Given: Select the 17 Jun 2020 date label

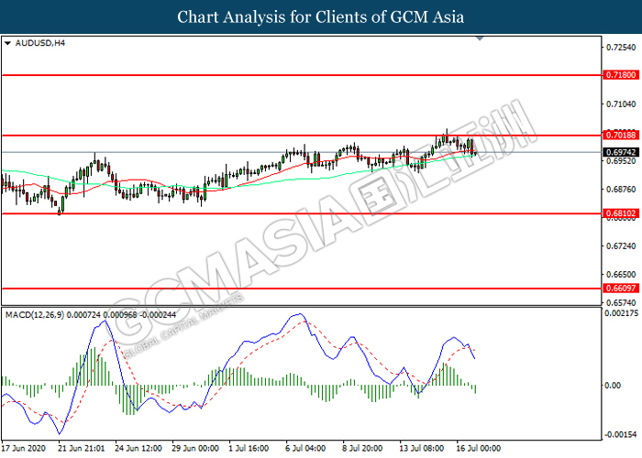Looking at the screenshot, I should (25, 450).
